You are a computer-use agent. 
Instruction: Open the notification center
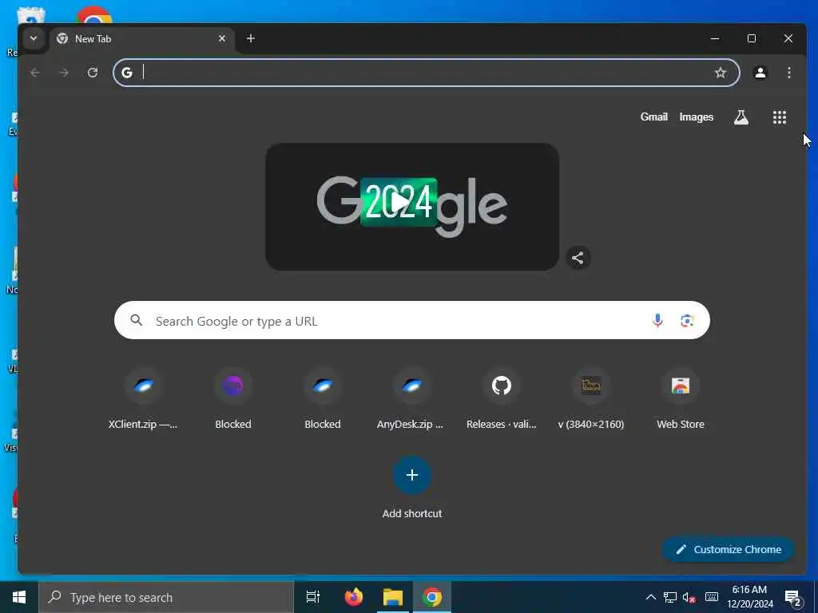pos(793,599)
